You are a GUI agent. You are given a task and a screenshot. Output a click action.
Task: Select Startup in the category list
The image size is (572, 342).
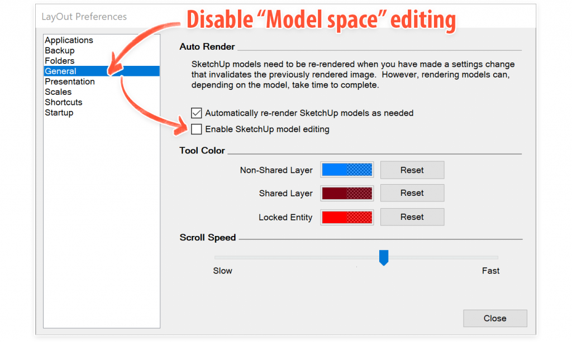(x=59, y=113)
